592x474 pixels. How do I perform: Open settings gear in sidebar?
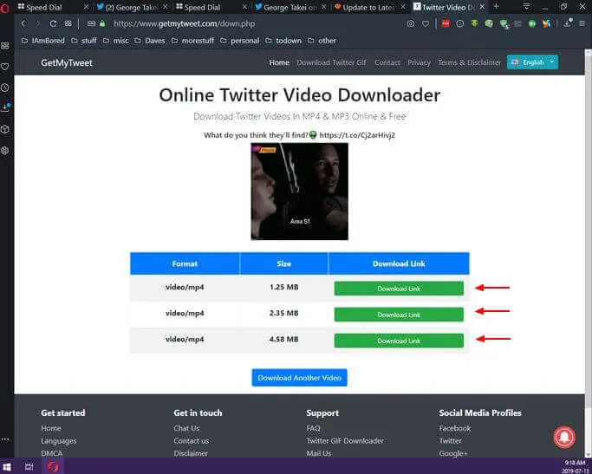click(x=5, y=150)
